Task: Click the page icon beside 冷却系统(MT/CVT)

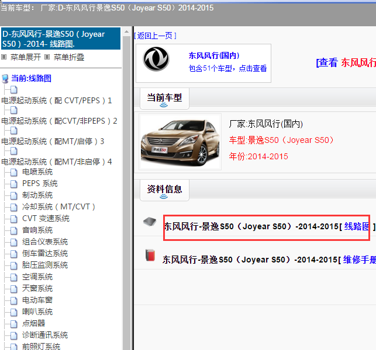Action: tap(13, 207)
